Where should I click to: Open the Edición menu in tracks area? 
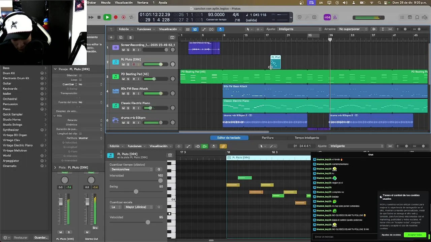(x=125, y=29)
